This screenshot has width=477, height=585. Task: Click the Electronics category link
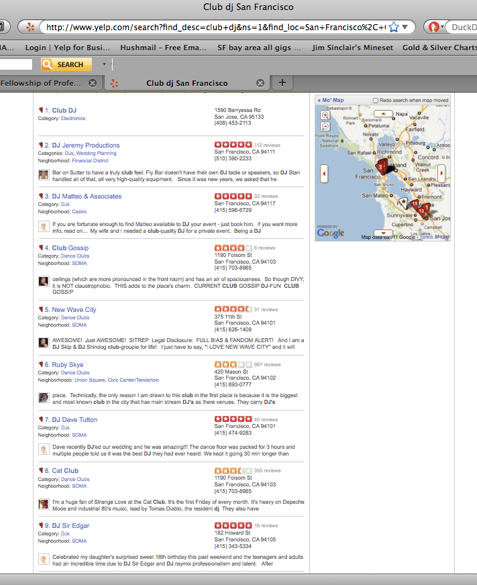pos(73,118)
